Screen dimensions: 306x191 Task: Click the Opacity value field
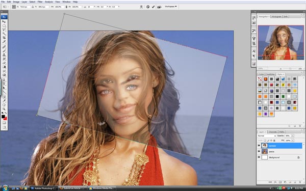pyautogui.click(x=288, y=136)
